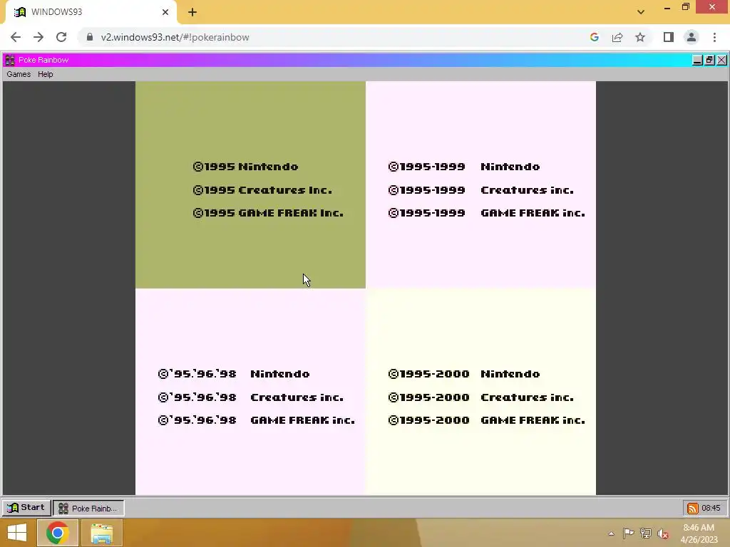Click ©1995-2000 Creatures inc. text

(480, 397)
